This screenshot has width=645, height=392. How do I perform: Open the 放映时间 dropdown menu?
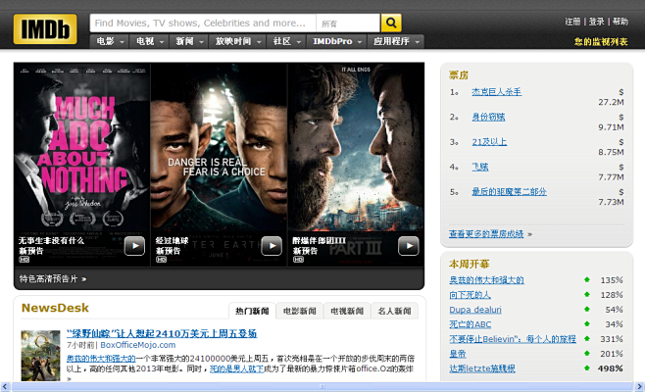(237, 41)
